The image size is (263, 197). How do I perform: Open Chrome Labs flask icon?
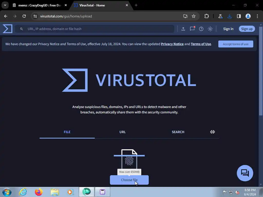point(220,16)
